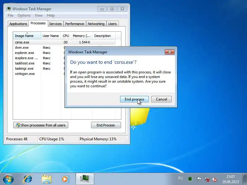Screen dimensions: 247x185
Task: Cancel the end process dialog
Action: [x=161, y=99]
